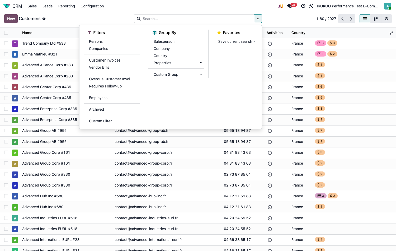Toggle the select-all checkbox in header
Image resolution: width=396 pixels, height=251 pixels.
click(x=6, y=33)
